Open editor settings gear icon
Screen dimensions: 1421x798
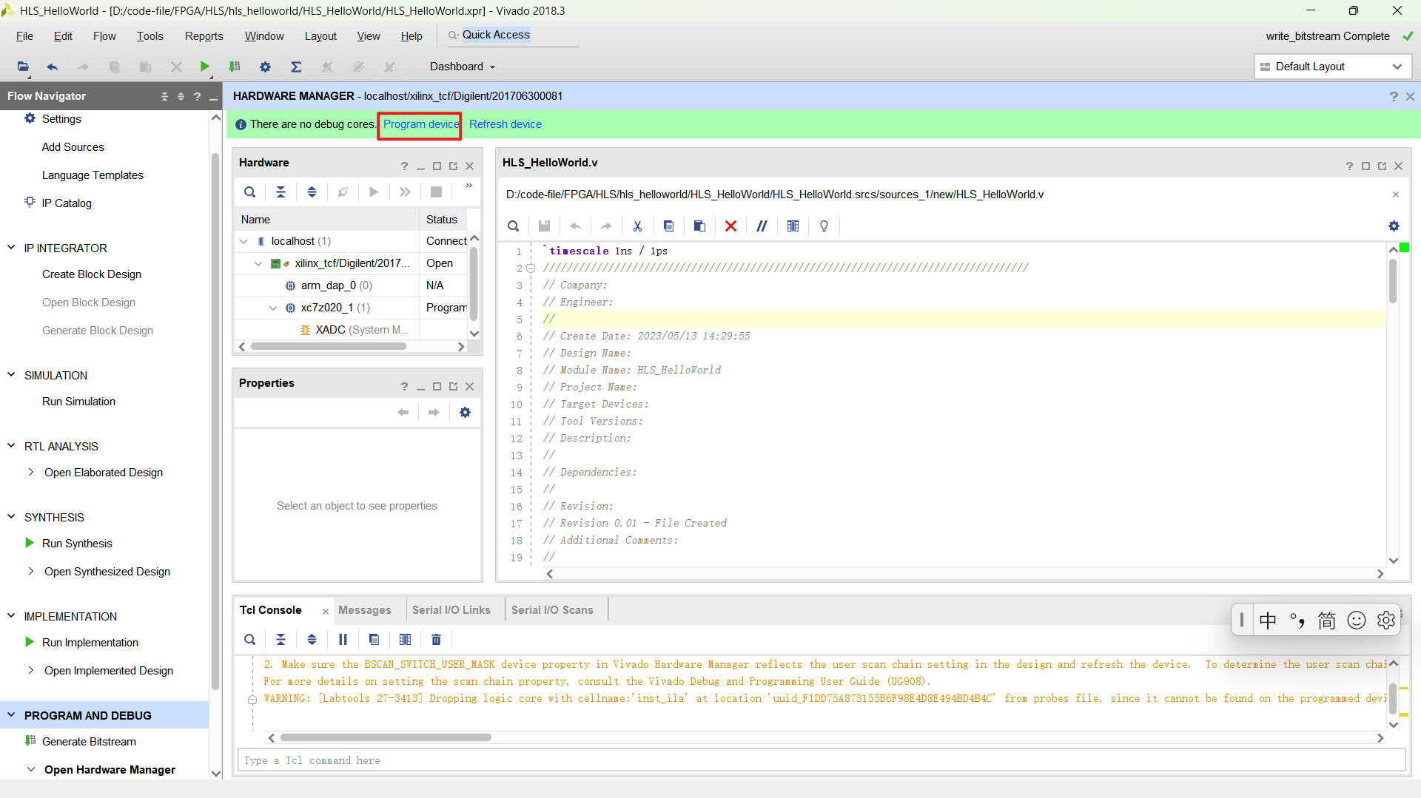click(x=1394, y=226)
